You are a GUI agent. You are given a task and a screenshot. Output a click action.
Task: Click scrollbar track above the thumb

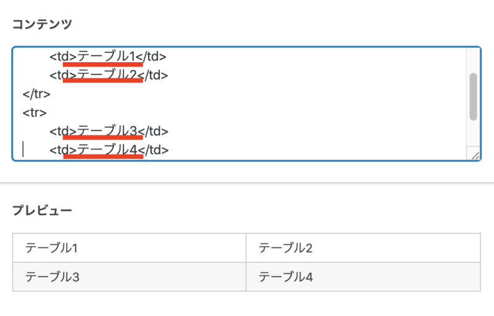(473, 60)
